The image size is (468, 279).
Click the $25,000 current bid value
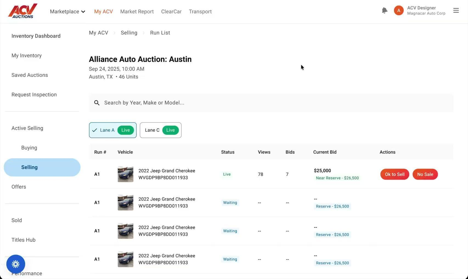[x=322, y=171]
